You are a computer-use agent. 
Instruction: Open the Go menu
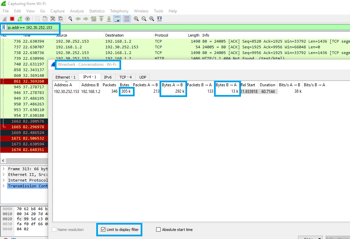point(42,11)
